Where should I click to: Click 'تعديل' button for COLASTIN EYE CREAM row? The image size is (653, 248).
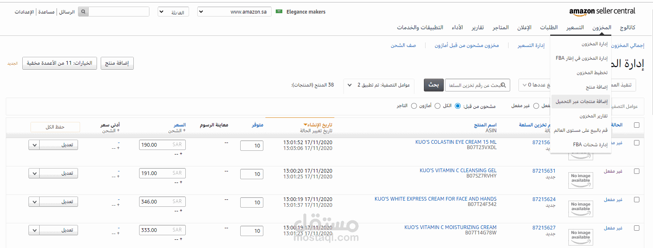click(x=59, y=145)
